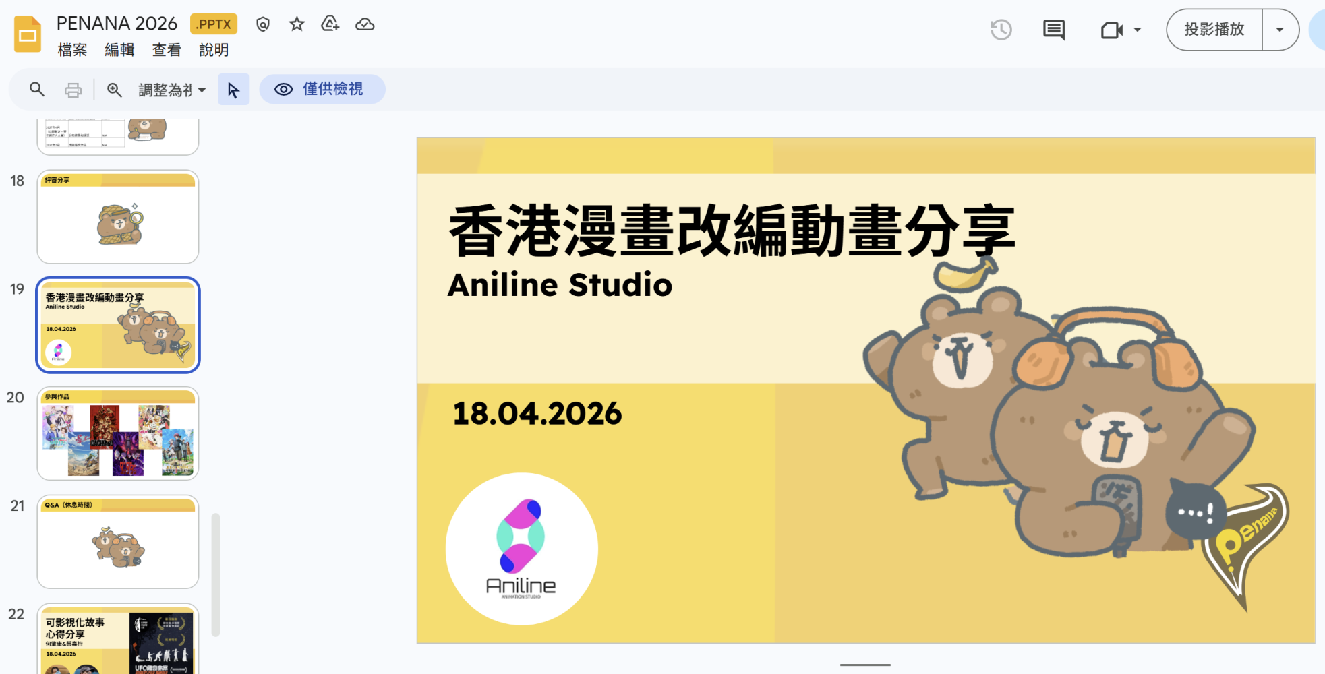Start 投影播放 slideshow

coord(1214,30)
